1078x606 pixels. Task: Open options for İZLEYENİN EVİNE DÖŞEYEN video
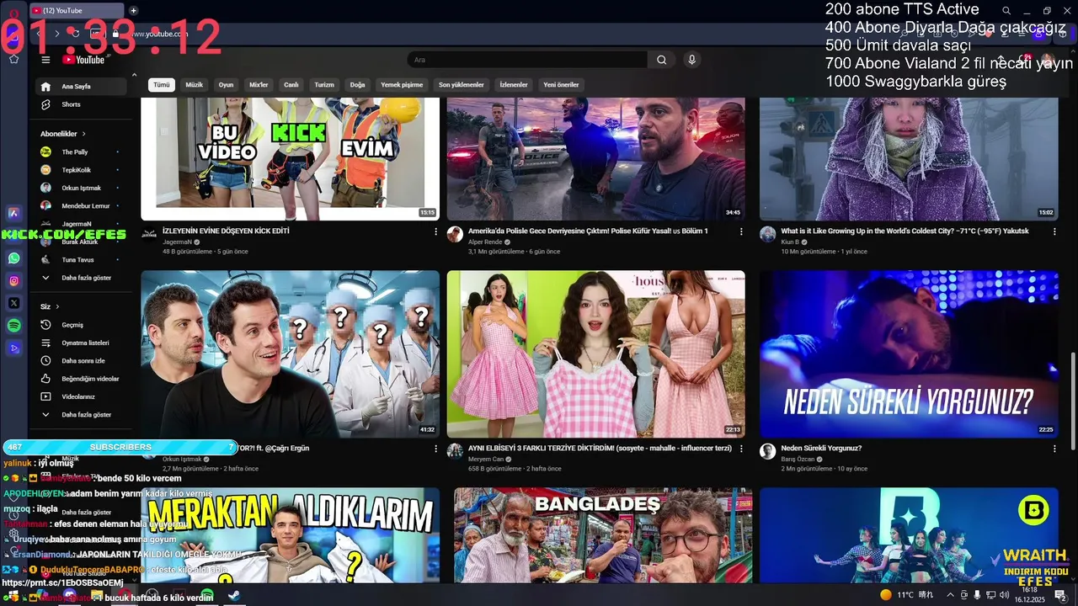coord(435,231)
